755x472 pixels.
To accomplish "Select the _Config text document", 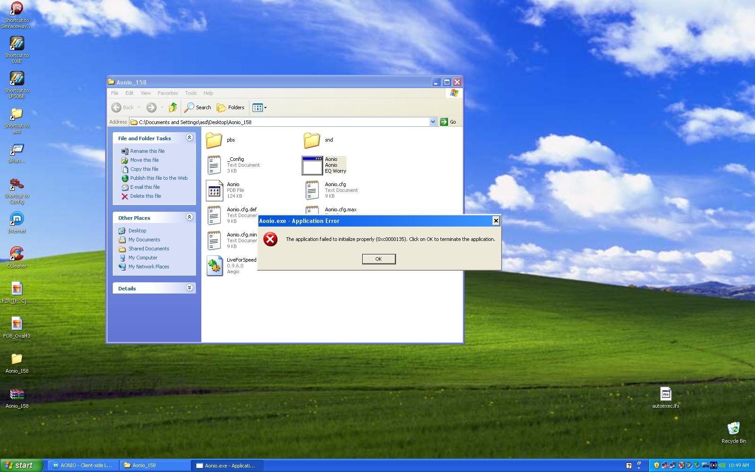I will pyautogui.click(x=233, y=165).
